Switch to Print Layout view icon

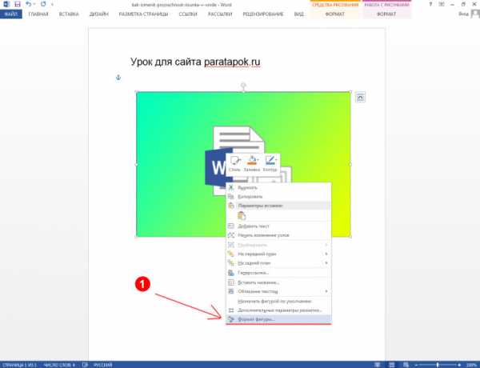391,365
